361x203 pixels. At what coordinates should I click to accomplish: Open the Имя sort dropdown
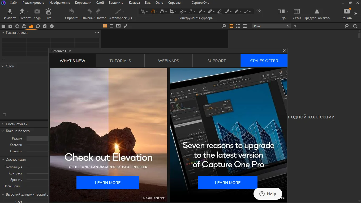coord(272,26)
